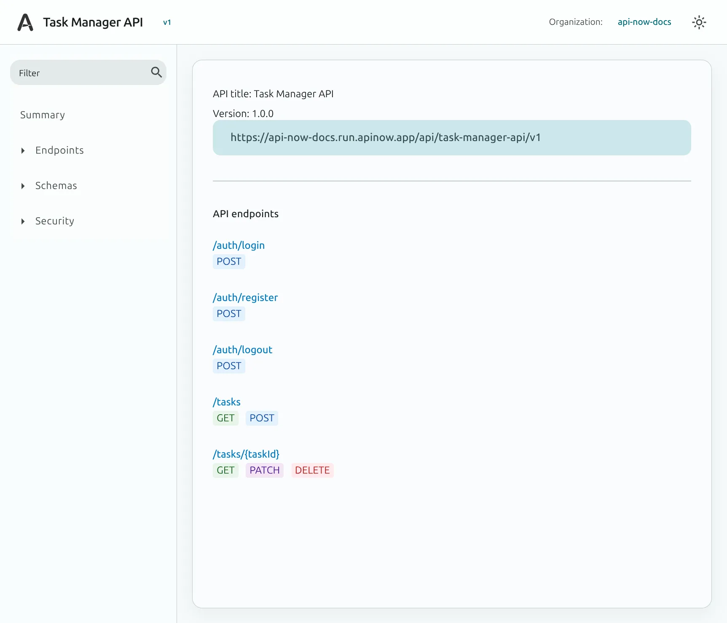
Task: Toggle the light/dark theme sun icon
Action: point(699,22)
